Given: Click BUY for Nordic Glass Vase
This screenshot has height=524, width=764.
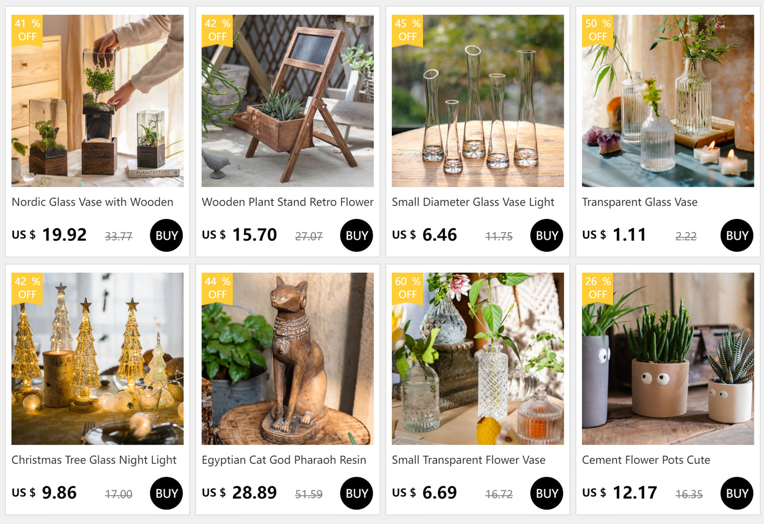Looking at the screenshot, I should click(167, 235).
